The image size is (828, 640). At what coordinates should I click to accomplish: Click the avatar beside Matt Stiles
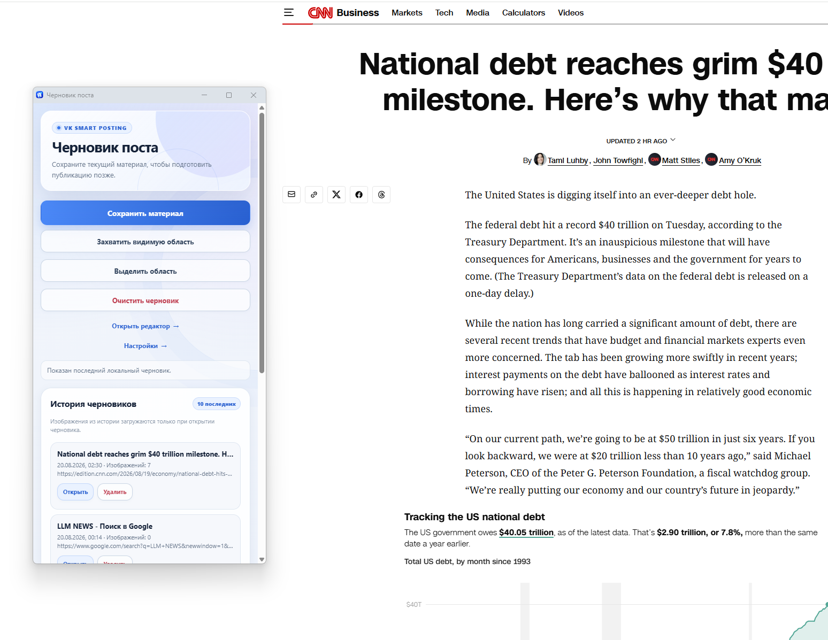tap(655, 159)
